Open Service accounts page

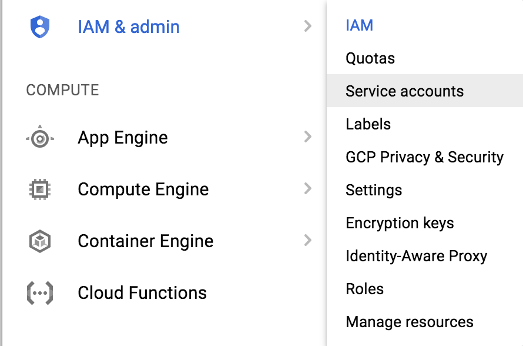[x=404, y=92]
